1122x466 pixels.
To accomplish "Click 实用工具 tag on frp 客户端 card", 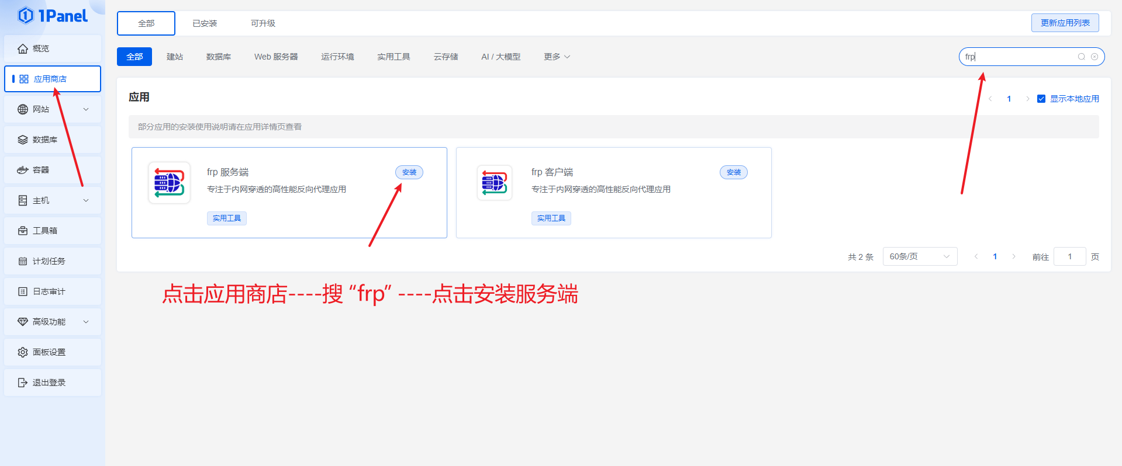I will pos(551,218).
